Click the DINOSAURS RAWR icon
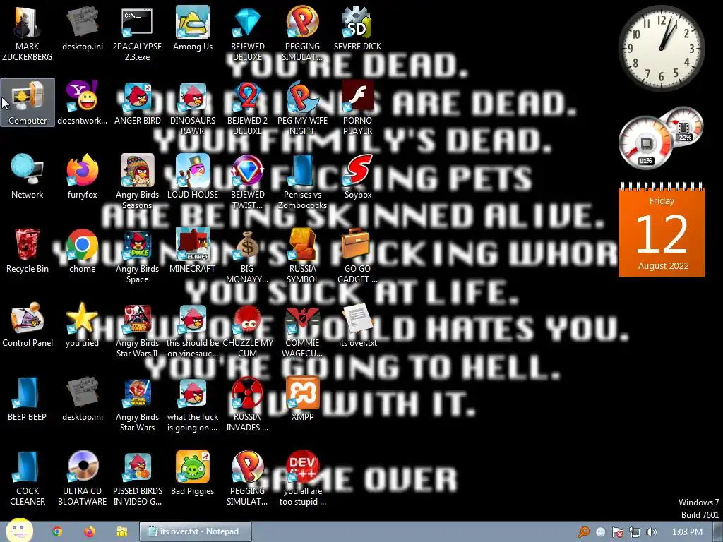This screenshot has height=542, width=723. click(x=192, y=108)
